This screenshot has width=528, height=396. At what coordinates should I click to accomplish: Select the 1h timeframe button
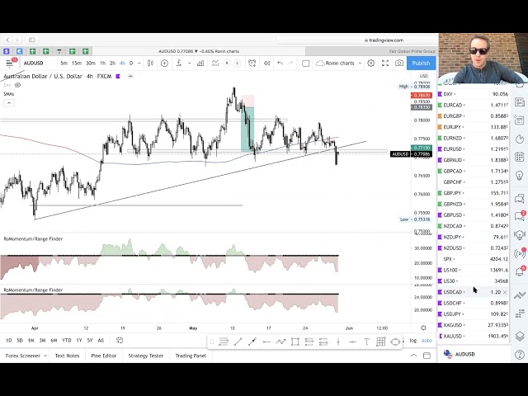[x=103, y=64]
